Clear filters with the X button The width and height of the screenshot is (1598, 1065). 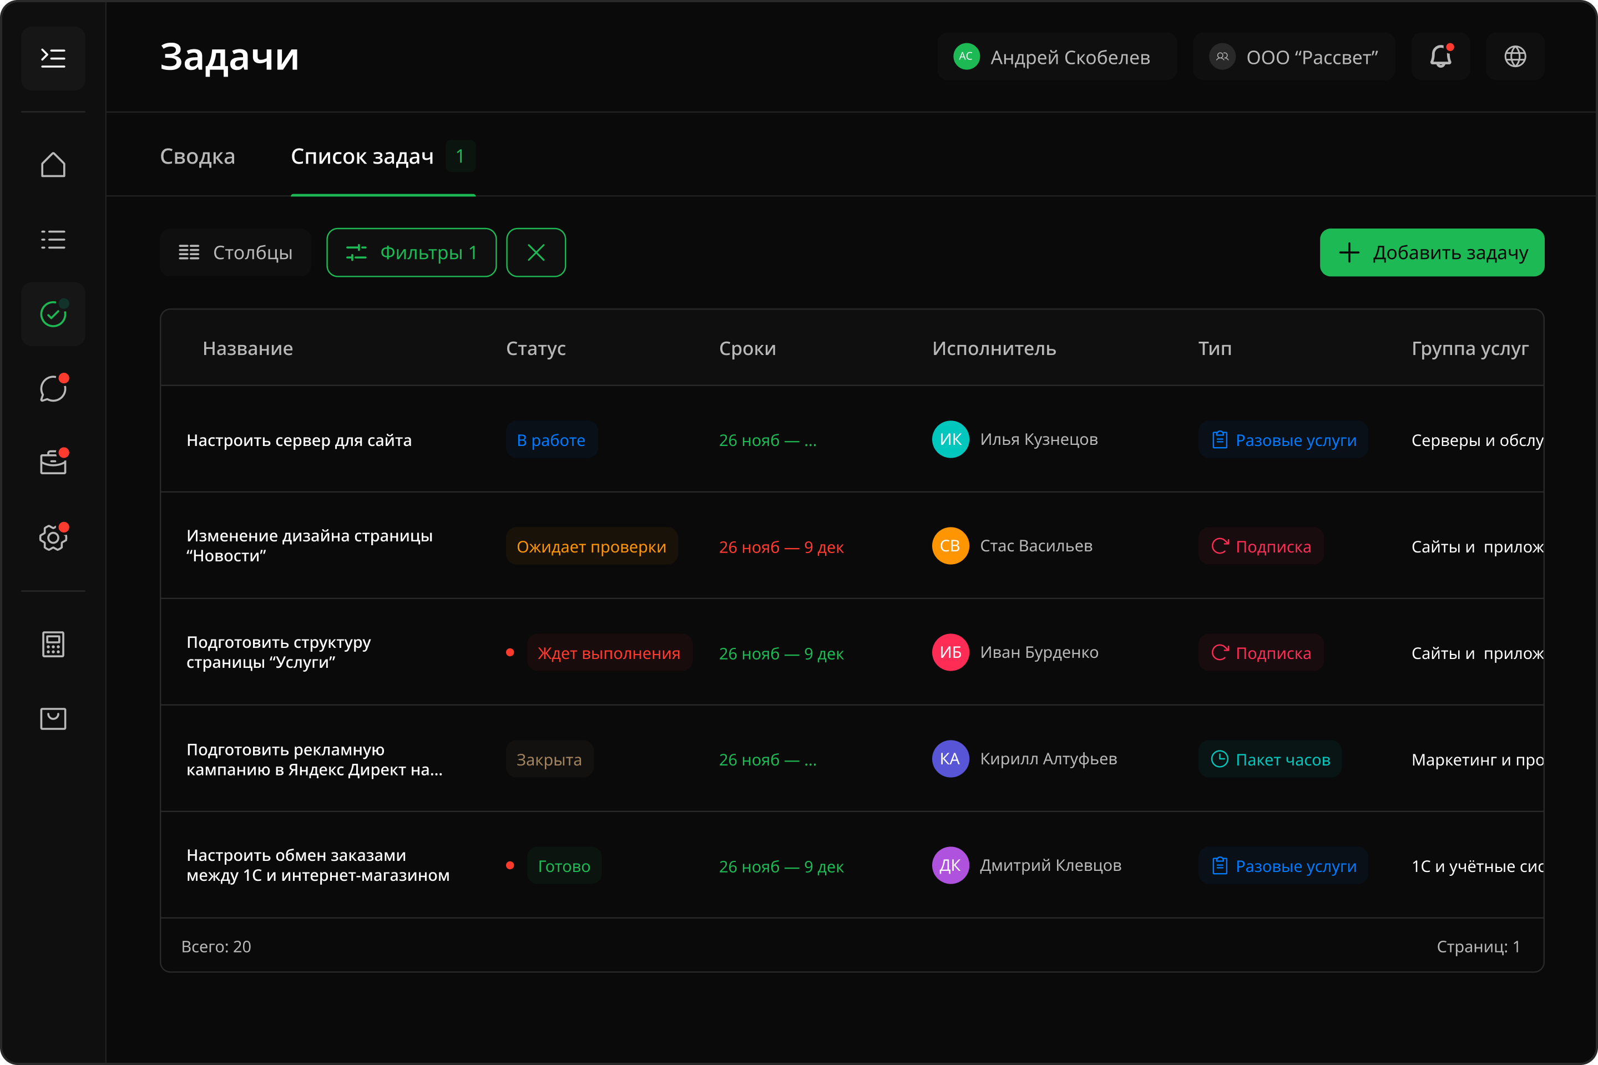point(536,253)
